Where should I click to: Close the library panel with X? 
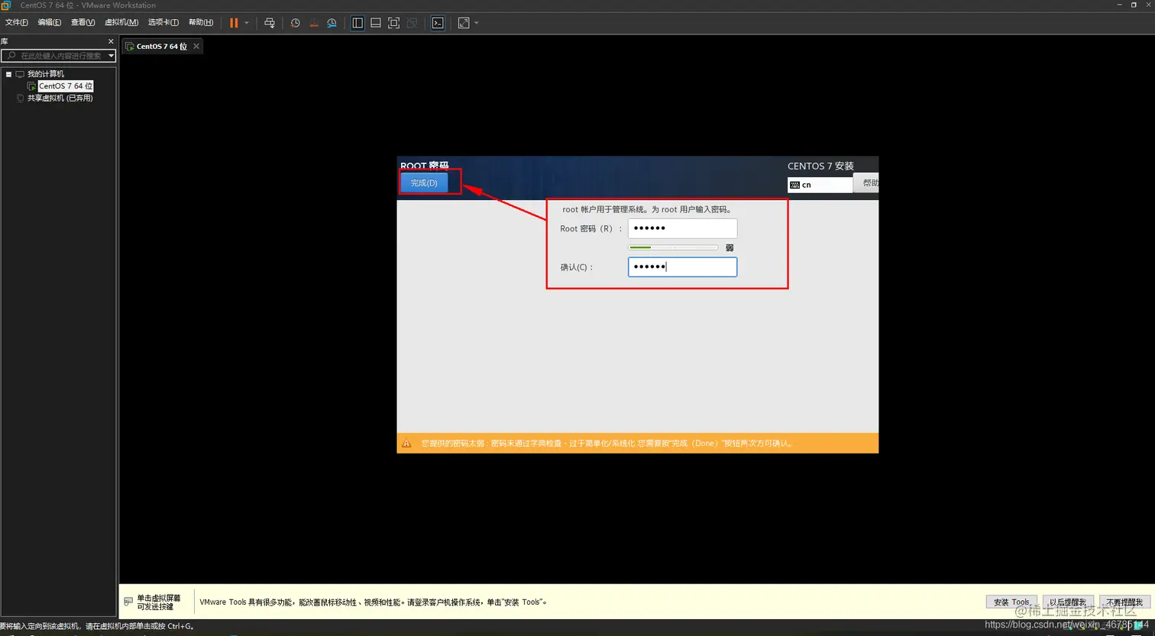pos(111,41)
